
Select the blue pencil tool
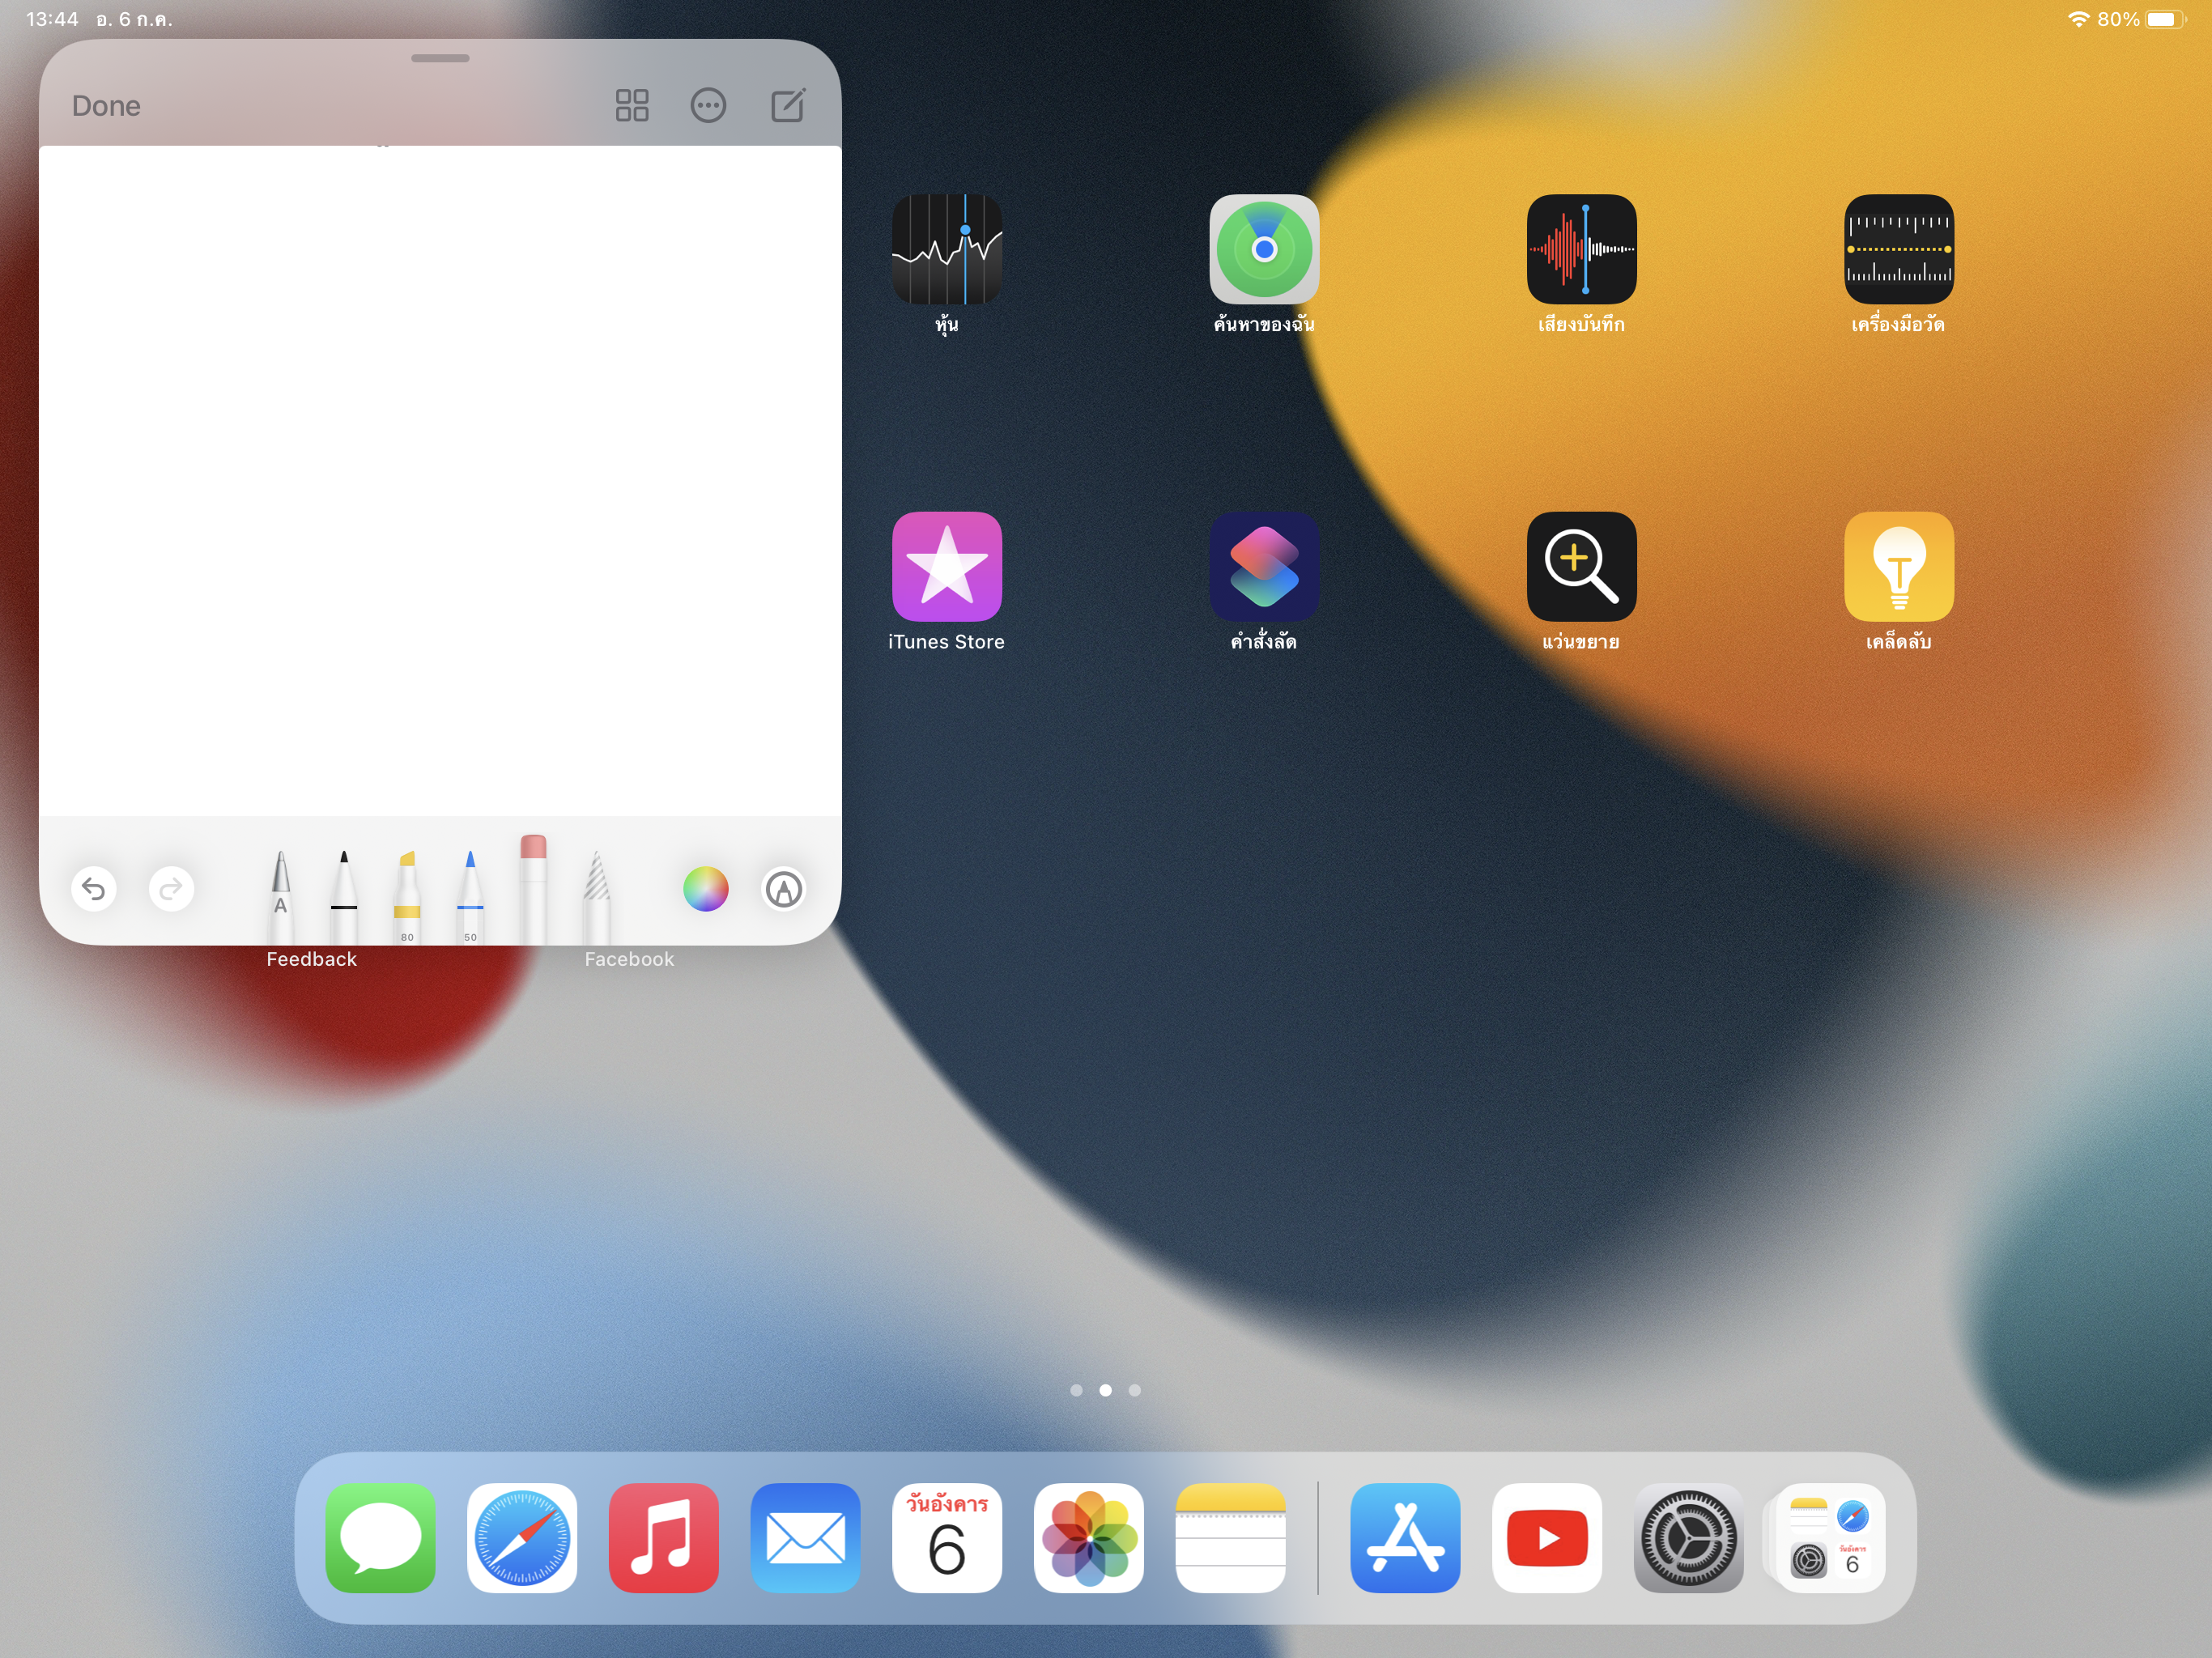pos(470,892)
